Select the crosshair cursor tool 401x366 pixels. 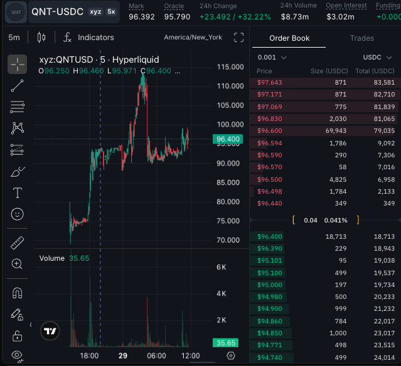pyautogui.click(x=17, y=64)
